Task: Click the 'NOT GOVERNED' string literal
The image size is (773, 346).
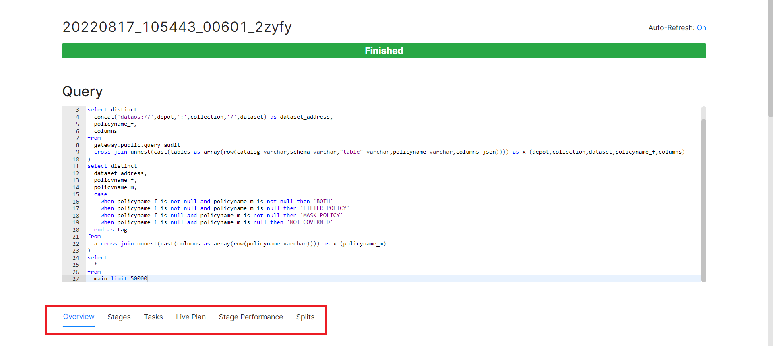Action: click(x=310, y=222)
